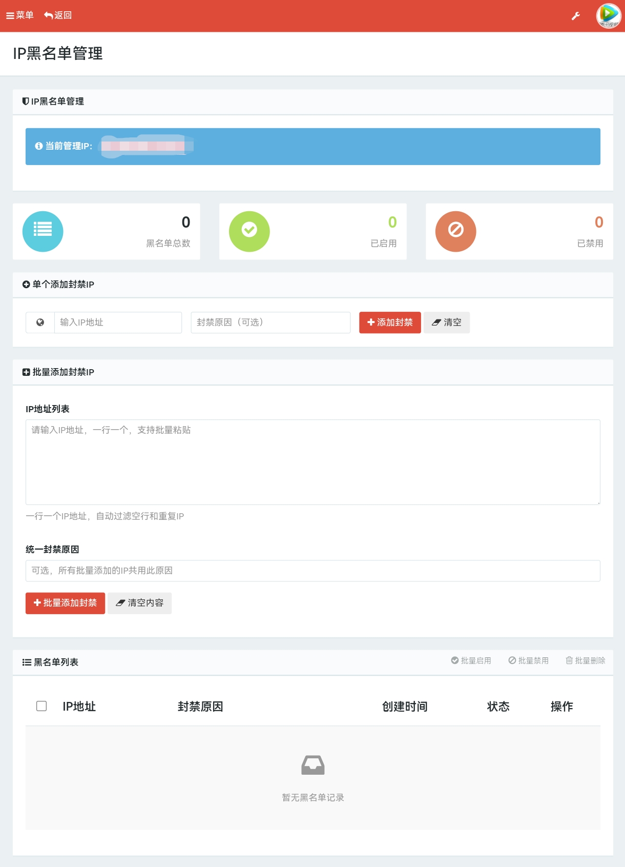Click the 操作 column header

[561, 707]
